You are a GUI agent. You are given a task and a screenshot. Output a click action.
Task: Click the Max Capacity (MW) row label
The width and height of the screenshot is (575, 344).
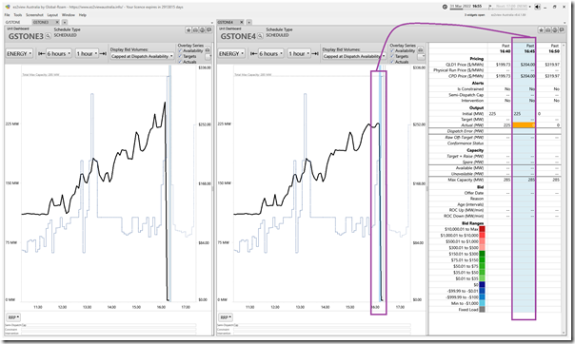[466, 180]
